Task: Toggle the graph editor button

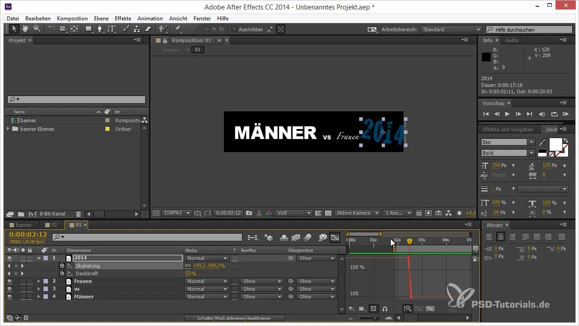Action: point(335,237)
